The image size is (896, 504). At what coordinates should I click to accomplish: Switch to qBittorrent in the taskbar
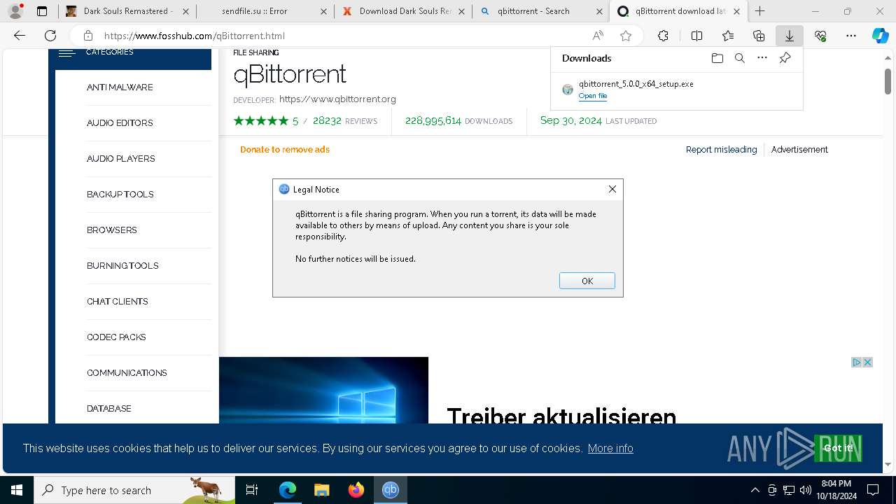click(x=391, y=490)
